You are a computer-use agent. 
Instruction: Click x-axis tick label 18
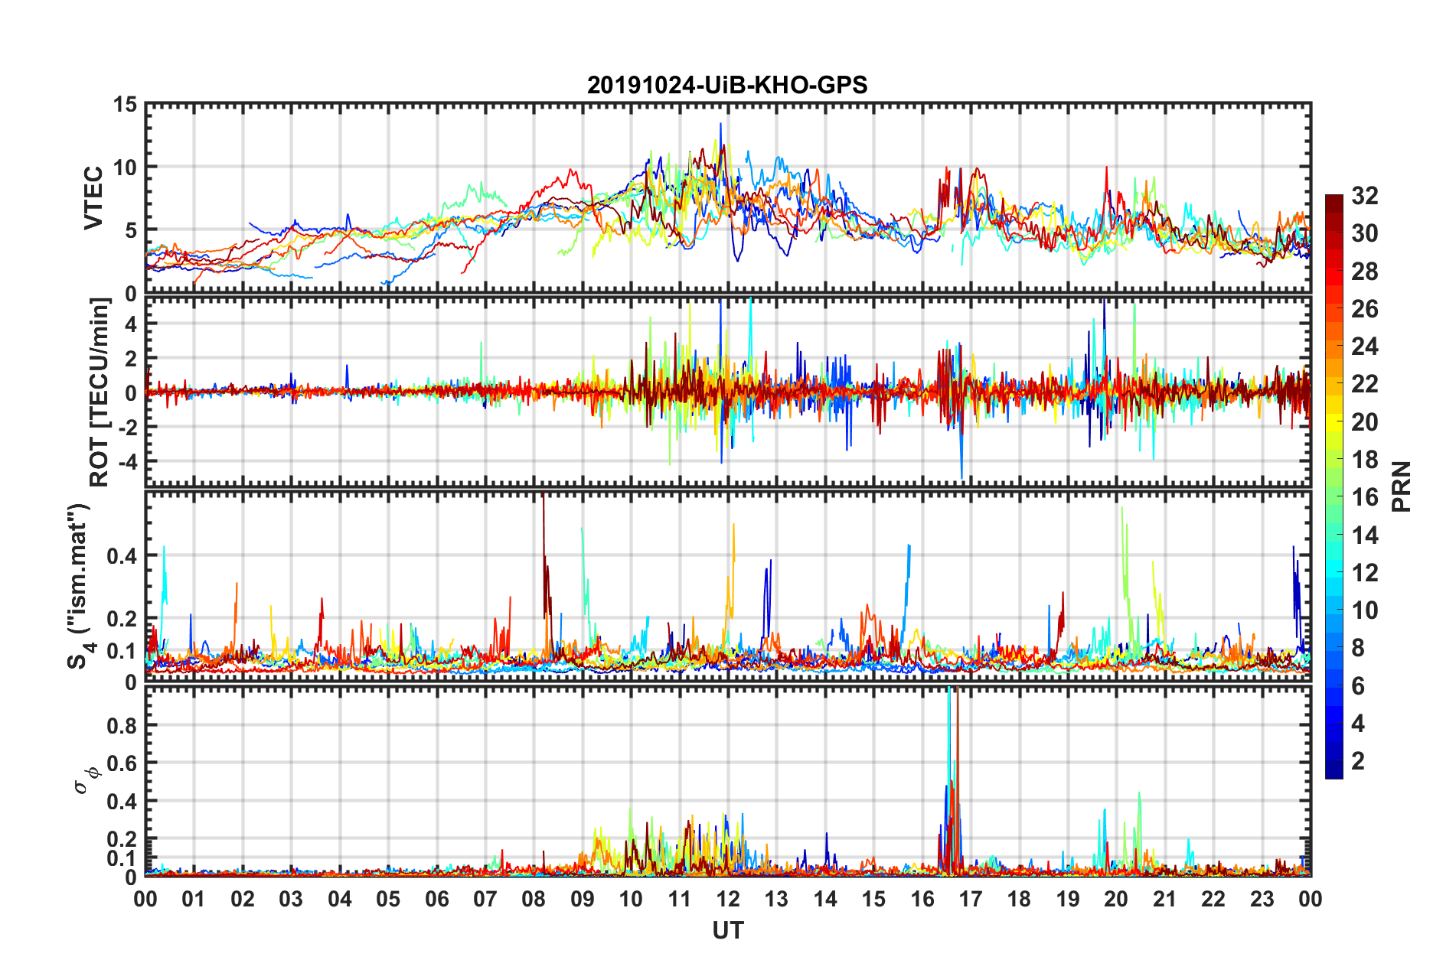pos(1019,899)
